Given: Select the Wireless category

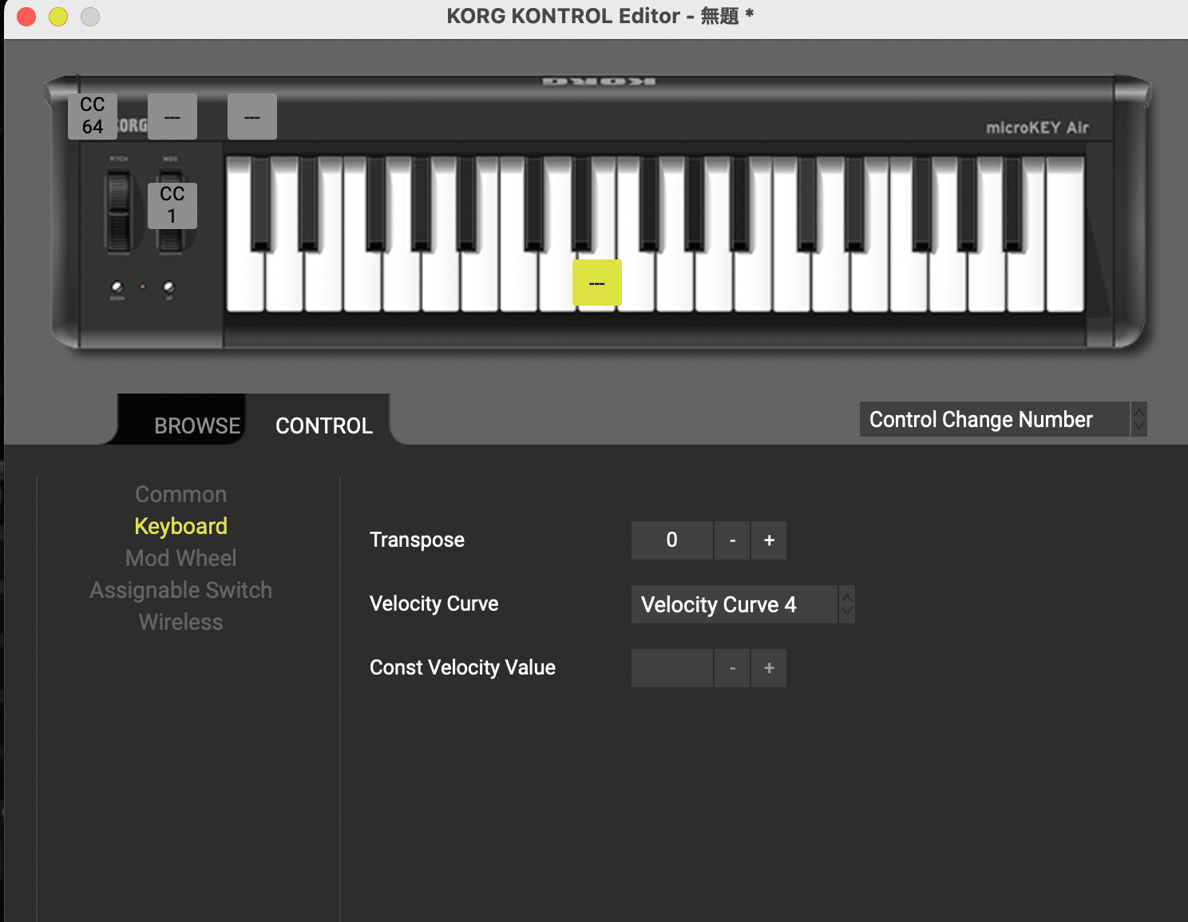Looking at the screenshot, I should coord(181,622).
